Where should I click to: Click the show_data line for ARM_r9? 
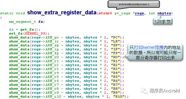tap(66, 93)
